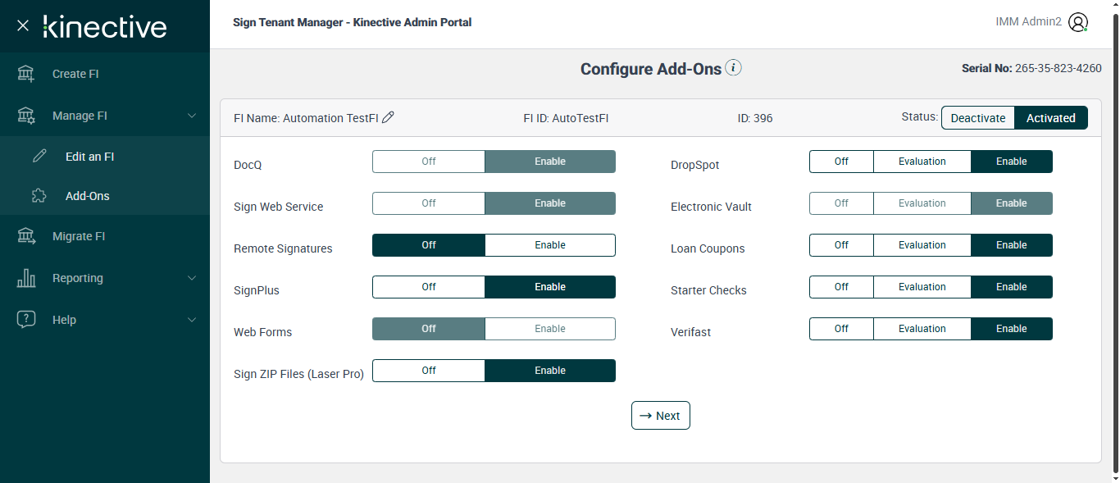The width and height of the screenshot is (1120, 483).
Task: Click the Reporting bar chart icon
Action: 26,278
